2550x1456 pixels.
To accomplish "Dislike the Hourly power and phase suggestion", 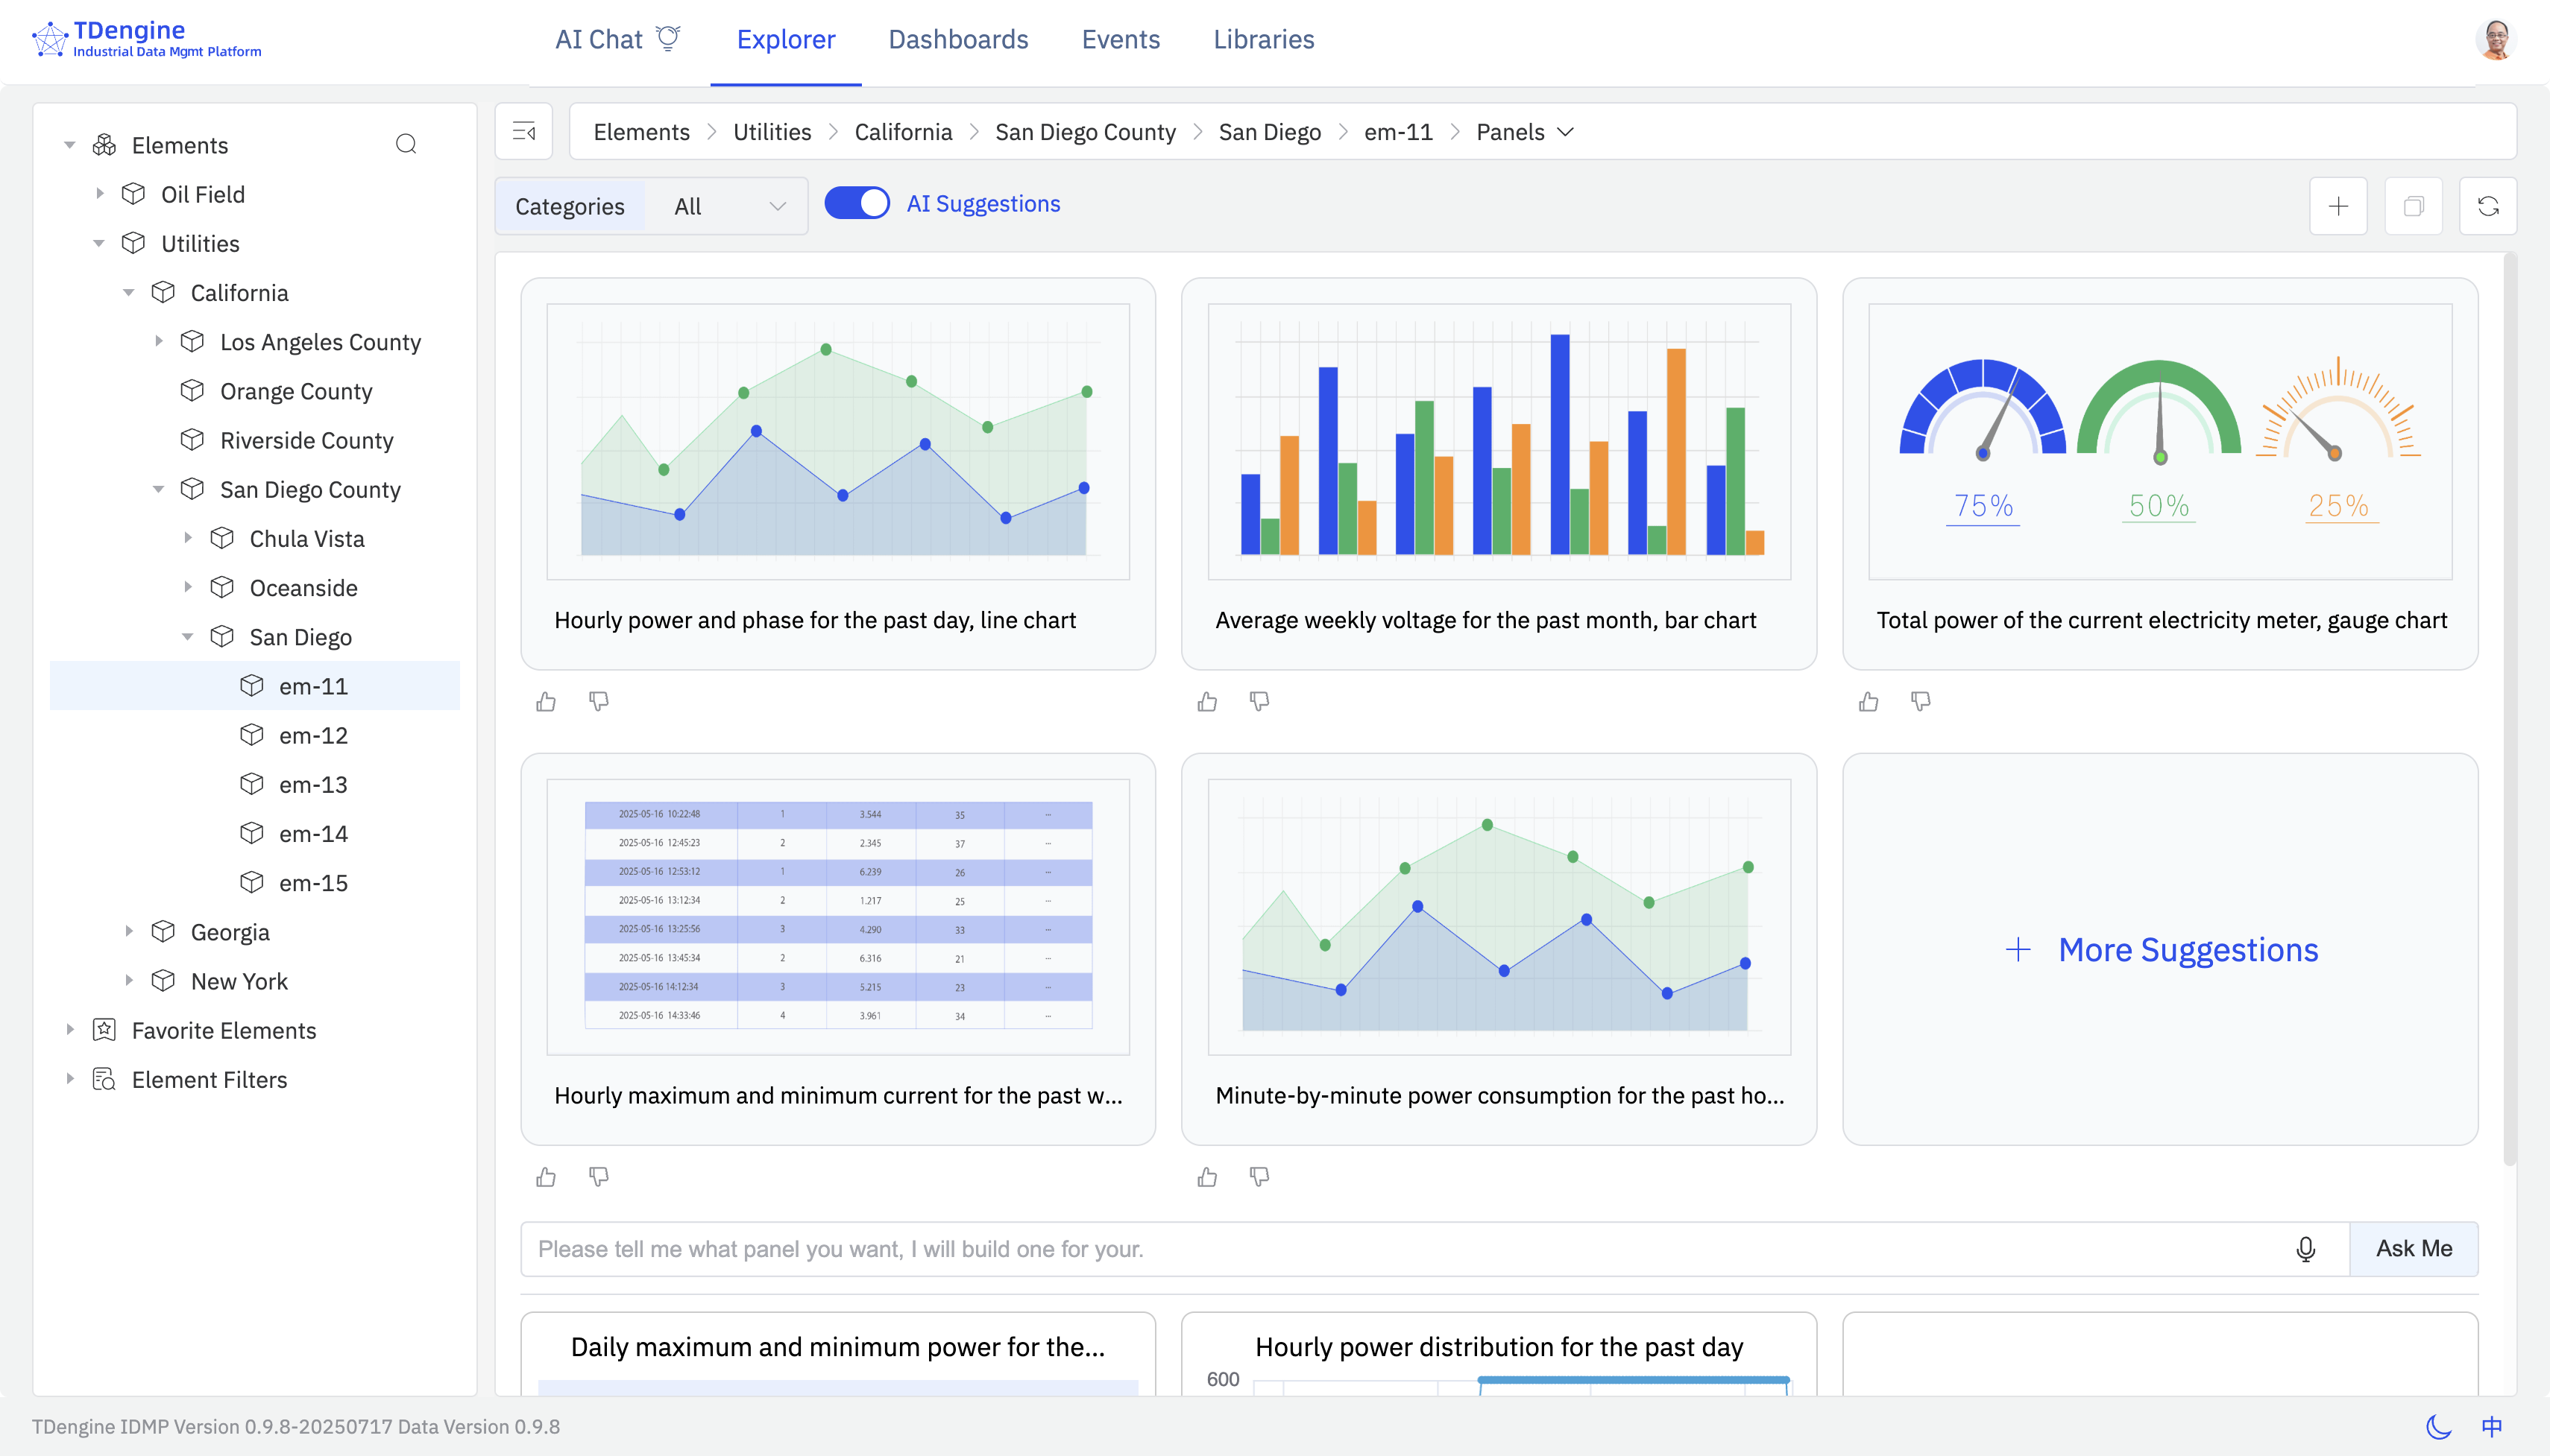I will pyautogui.click(x=598, y=702).
